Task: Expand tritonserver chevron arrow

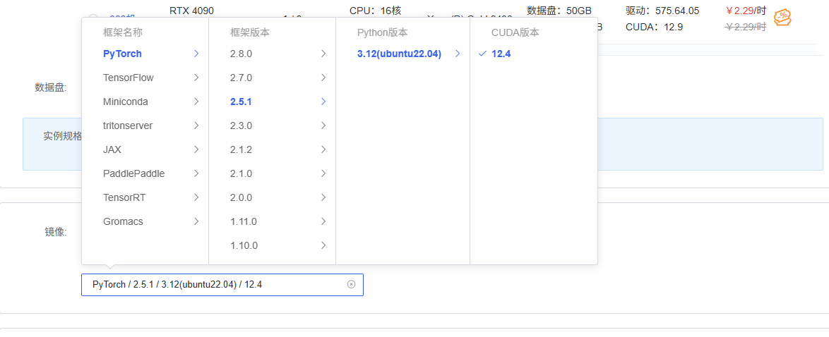Action: click(x=196, y=125)
